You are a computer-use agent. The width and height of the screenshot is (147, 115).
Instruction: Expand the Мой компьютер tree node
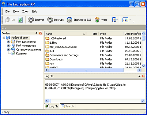point(9,46)
